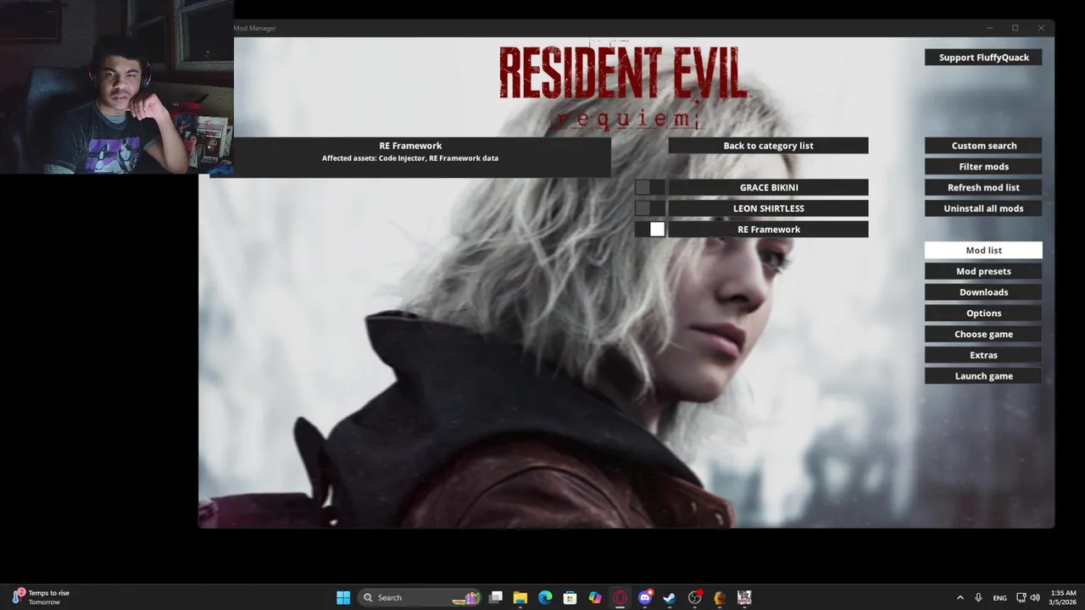Open the volume tray icon

click(x=1035, y=597)
